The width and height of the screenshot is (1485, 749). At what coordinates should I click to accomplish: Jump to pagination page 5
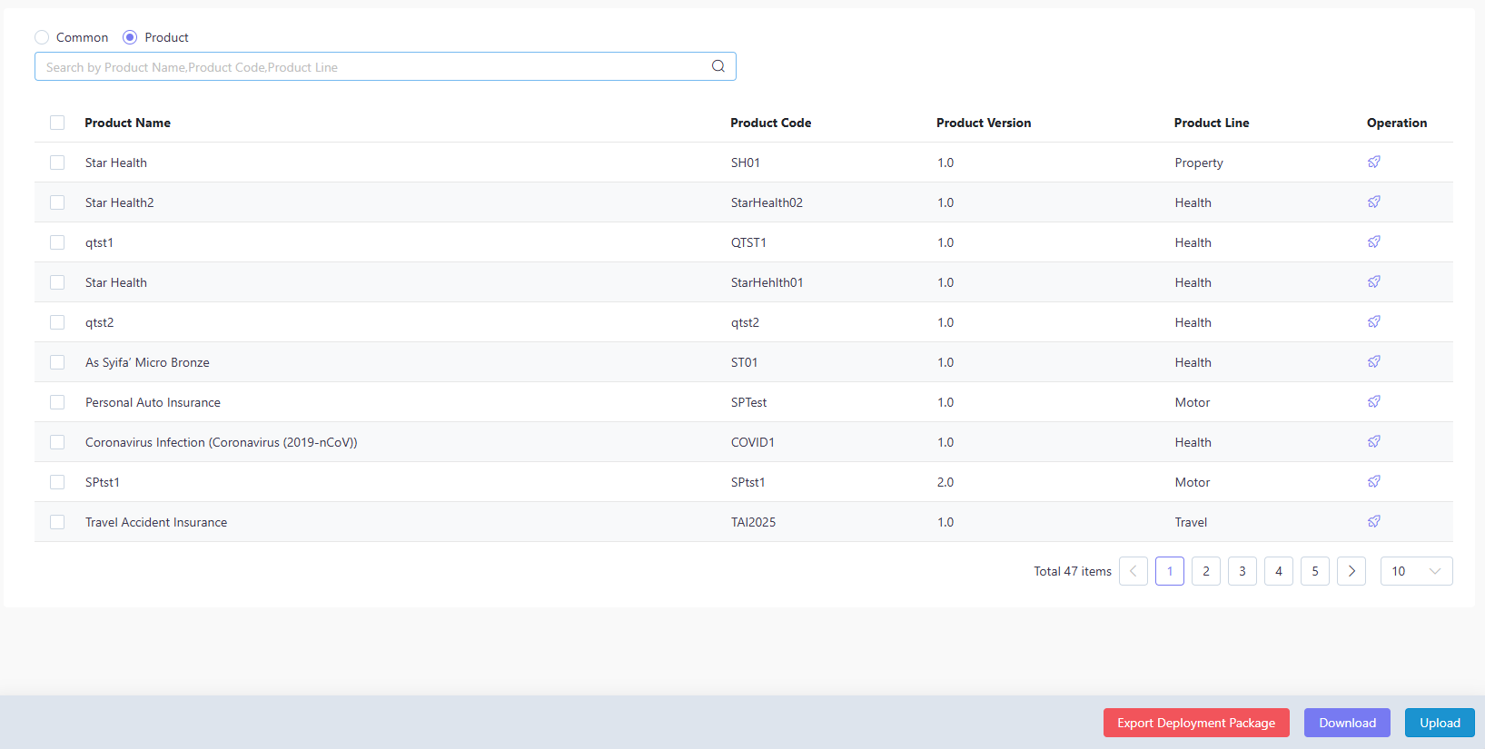1315,571
